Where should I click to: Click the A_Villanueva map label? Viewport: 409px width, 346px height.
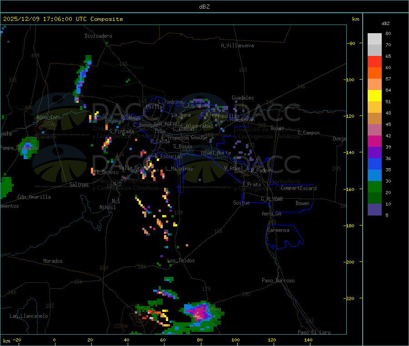tap(237, 45)
